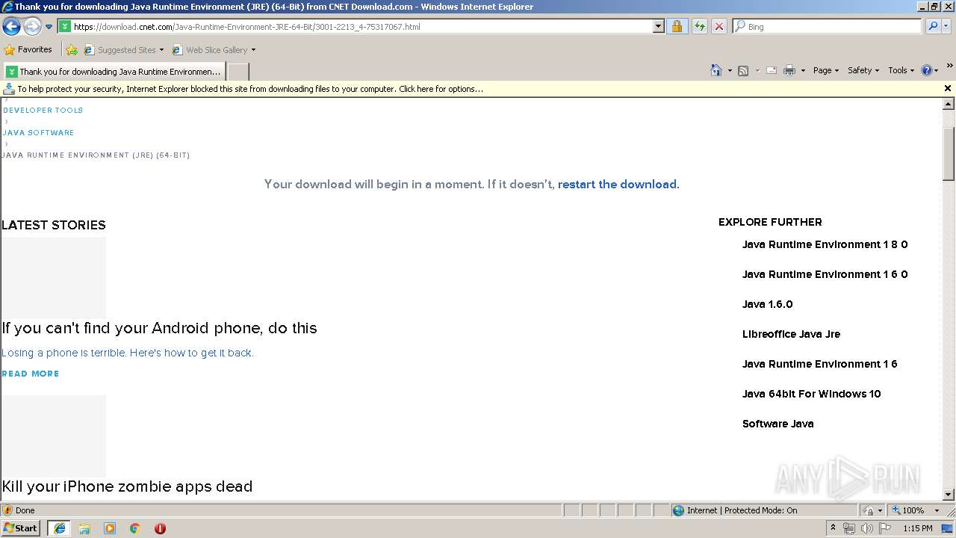956x538 pixels.
Task: Expand the command bar overflow chevron
Action: click(950, 67)
